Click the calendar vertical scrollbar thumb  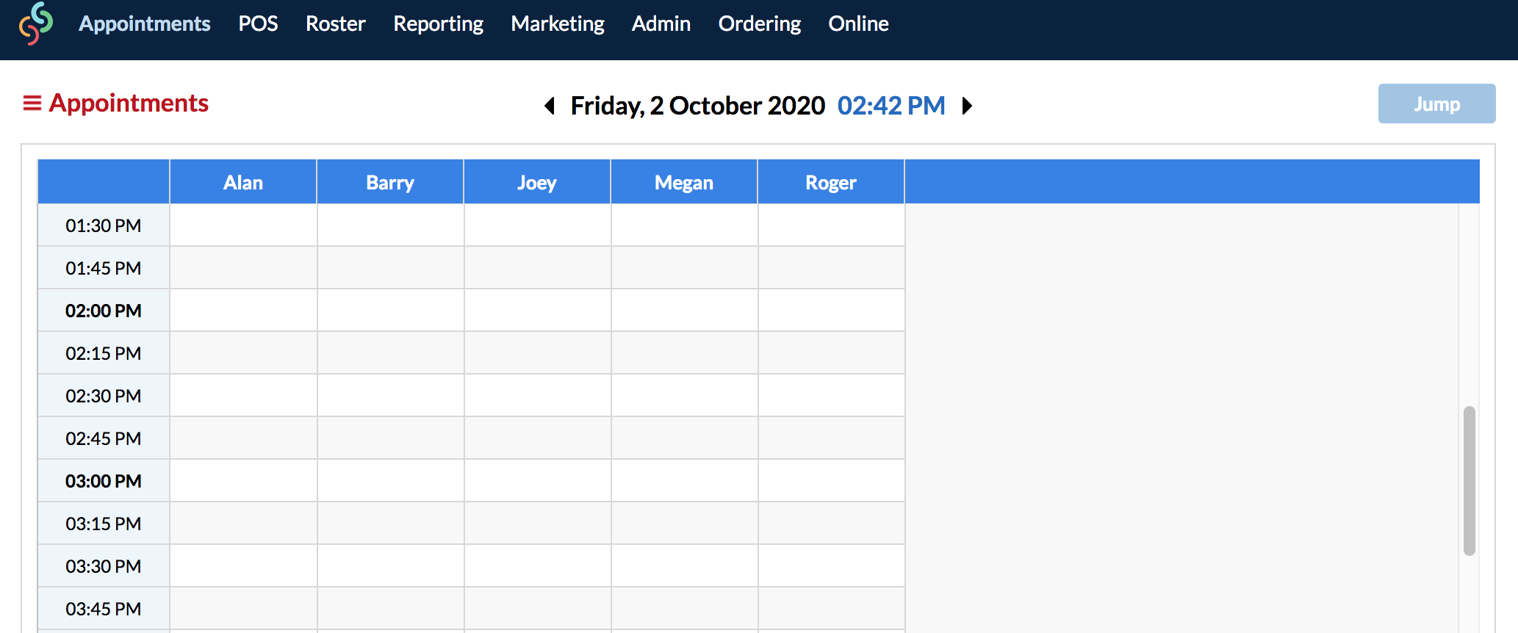[1469, 481]
